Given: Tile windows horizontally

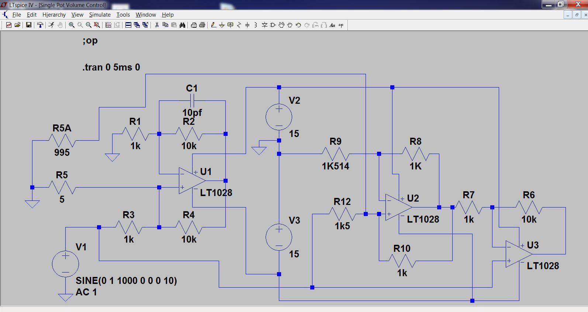Looking at the screenshot, I should click(128, 25).
